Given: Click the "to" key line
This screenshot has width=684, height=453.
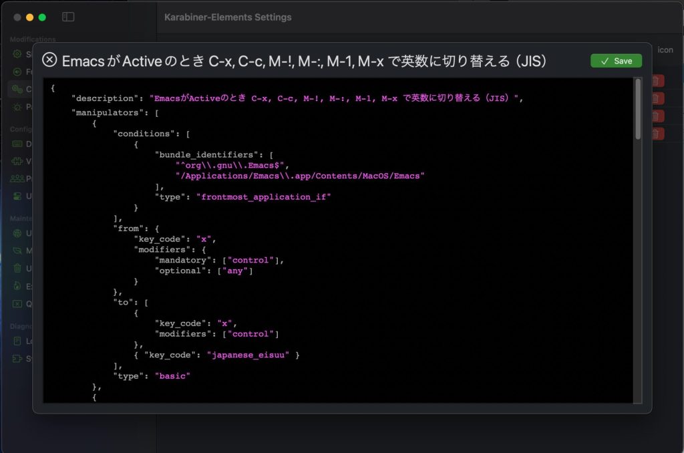Looking at the screenshot, I should click(x=131, y=303).
